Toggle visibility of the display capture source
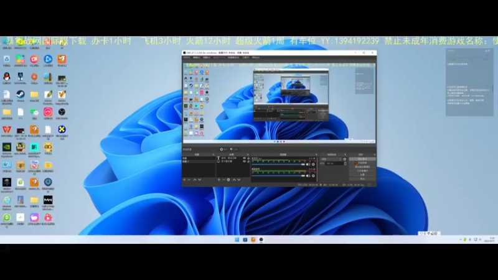498x280 pixels. [244, 161]
